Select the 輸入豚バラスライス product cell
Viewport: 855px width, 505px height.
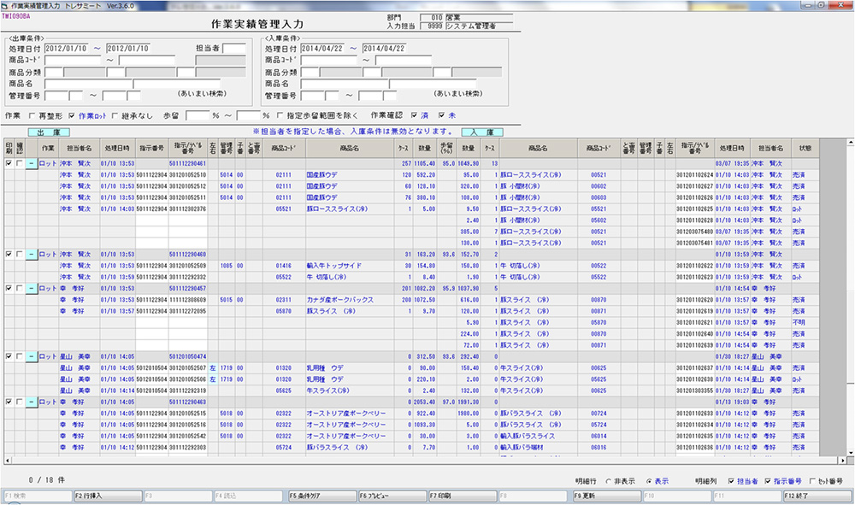(x=538, y=436)
